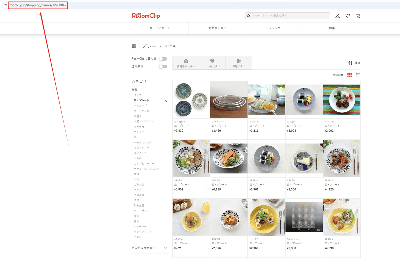This screenshot has height=258, width=400.
Task: Click the ¥4,990 price text
Action: (329, 248)
